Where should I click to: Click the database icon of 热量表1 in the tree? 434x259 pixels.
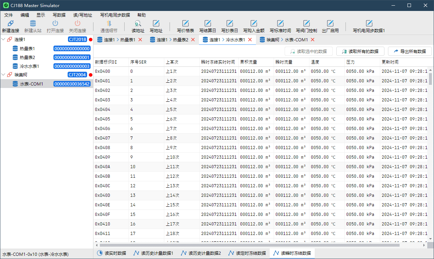[15, 48]
